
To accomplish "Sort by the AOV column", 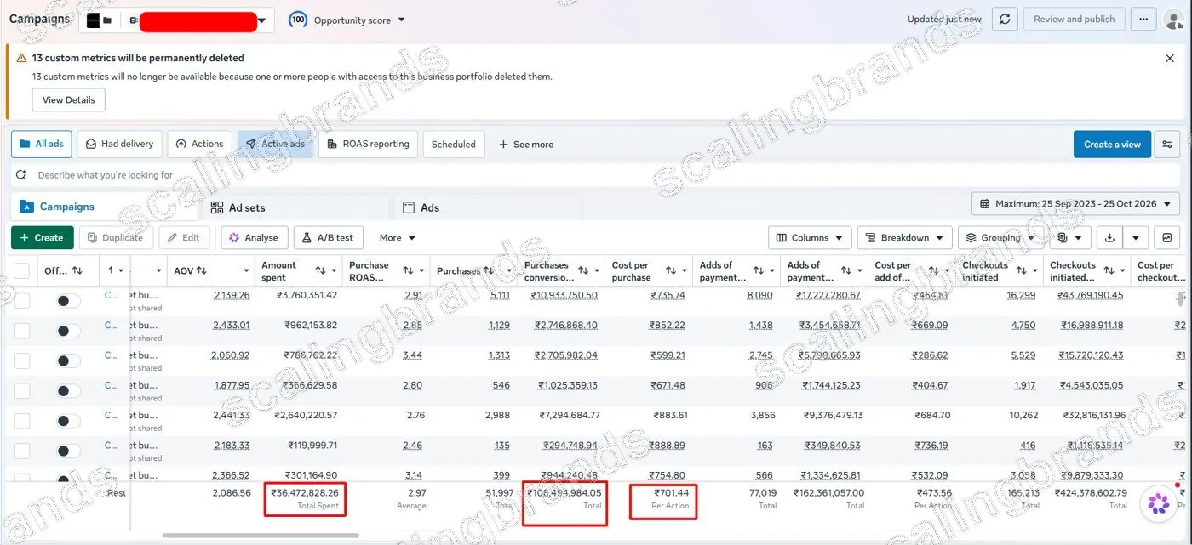I will [202, 270].
